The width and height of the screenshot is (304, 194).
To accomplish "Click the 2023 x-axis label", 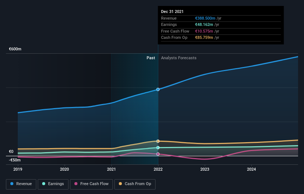I will click(205, 169).
